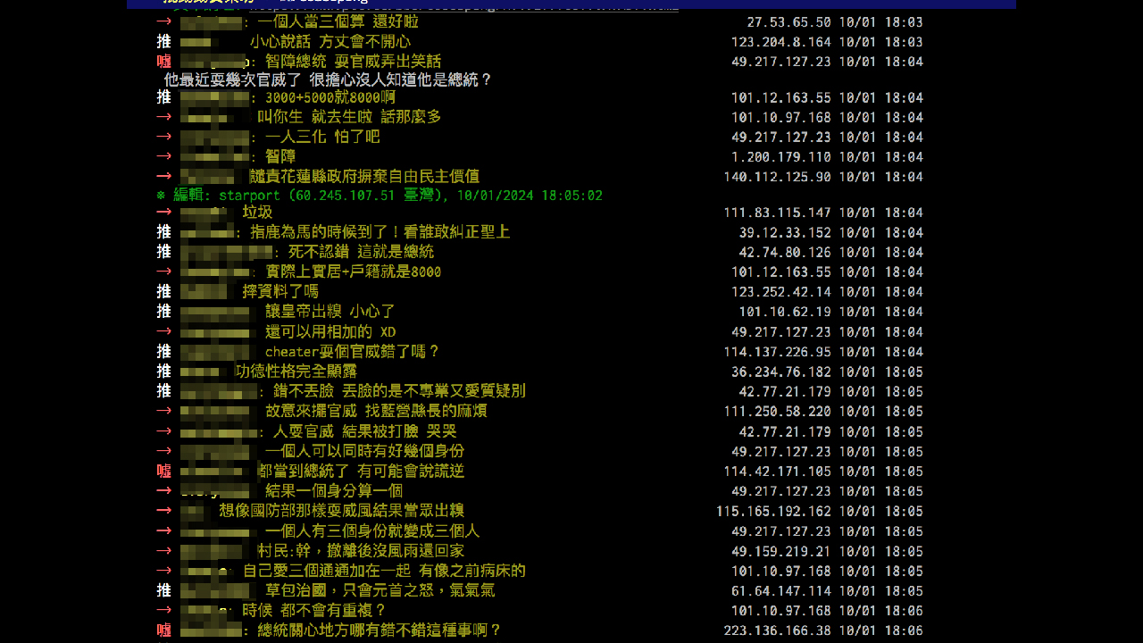Click the red 噓 tag beside 都當到總統了 comment
The image size is (1143, 643).
[164, 472]
